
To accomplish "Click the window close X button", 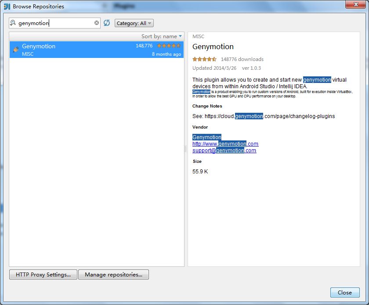I will [355, 4].
